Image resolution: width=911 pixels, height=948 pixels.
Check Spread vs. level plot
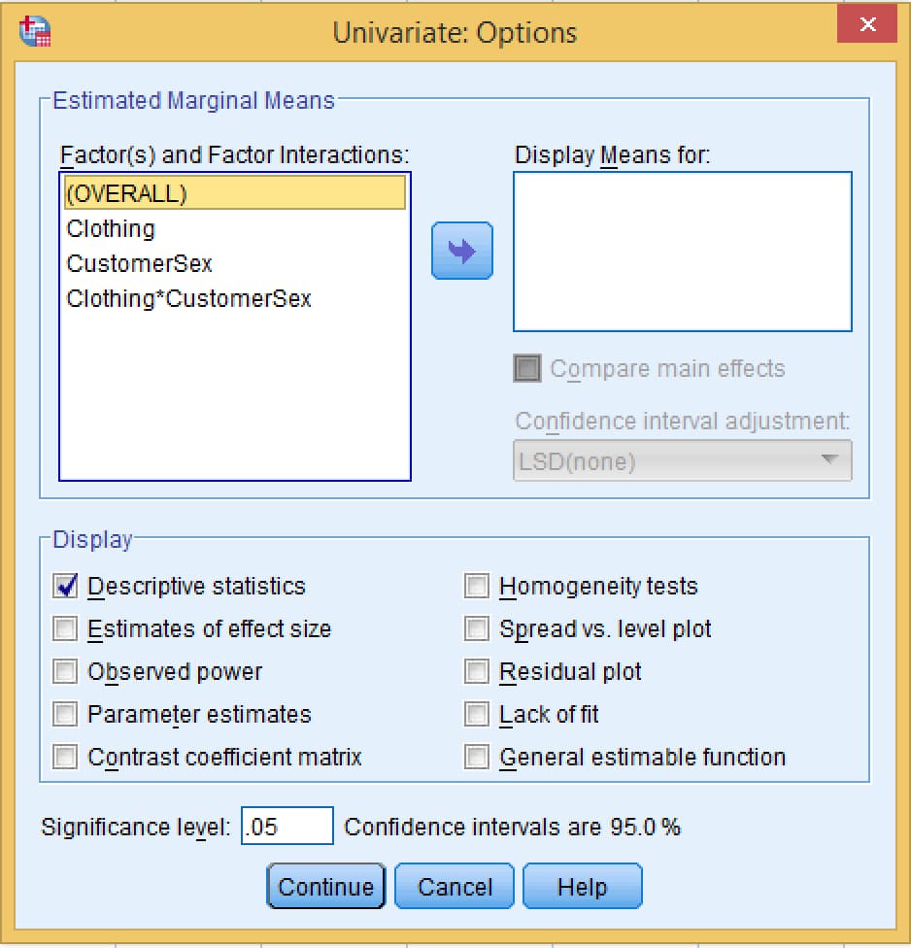click(x=476, y=628)
